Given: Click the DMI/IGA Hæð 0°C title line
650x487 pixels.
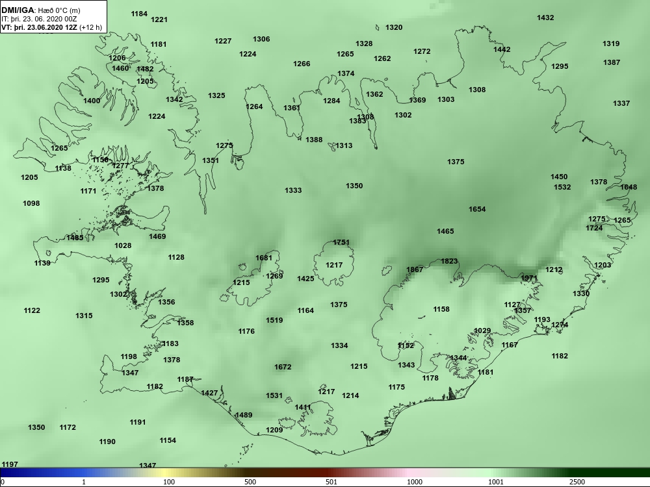Looking at the screenshot, I should coord(40,10).
